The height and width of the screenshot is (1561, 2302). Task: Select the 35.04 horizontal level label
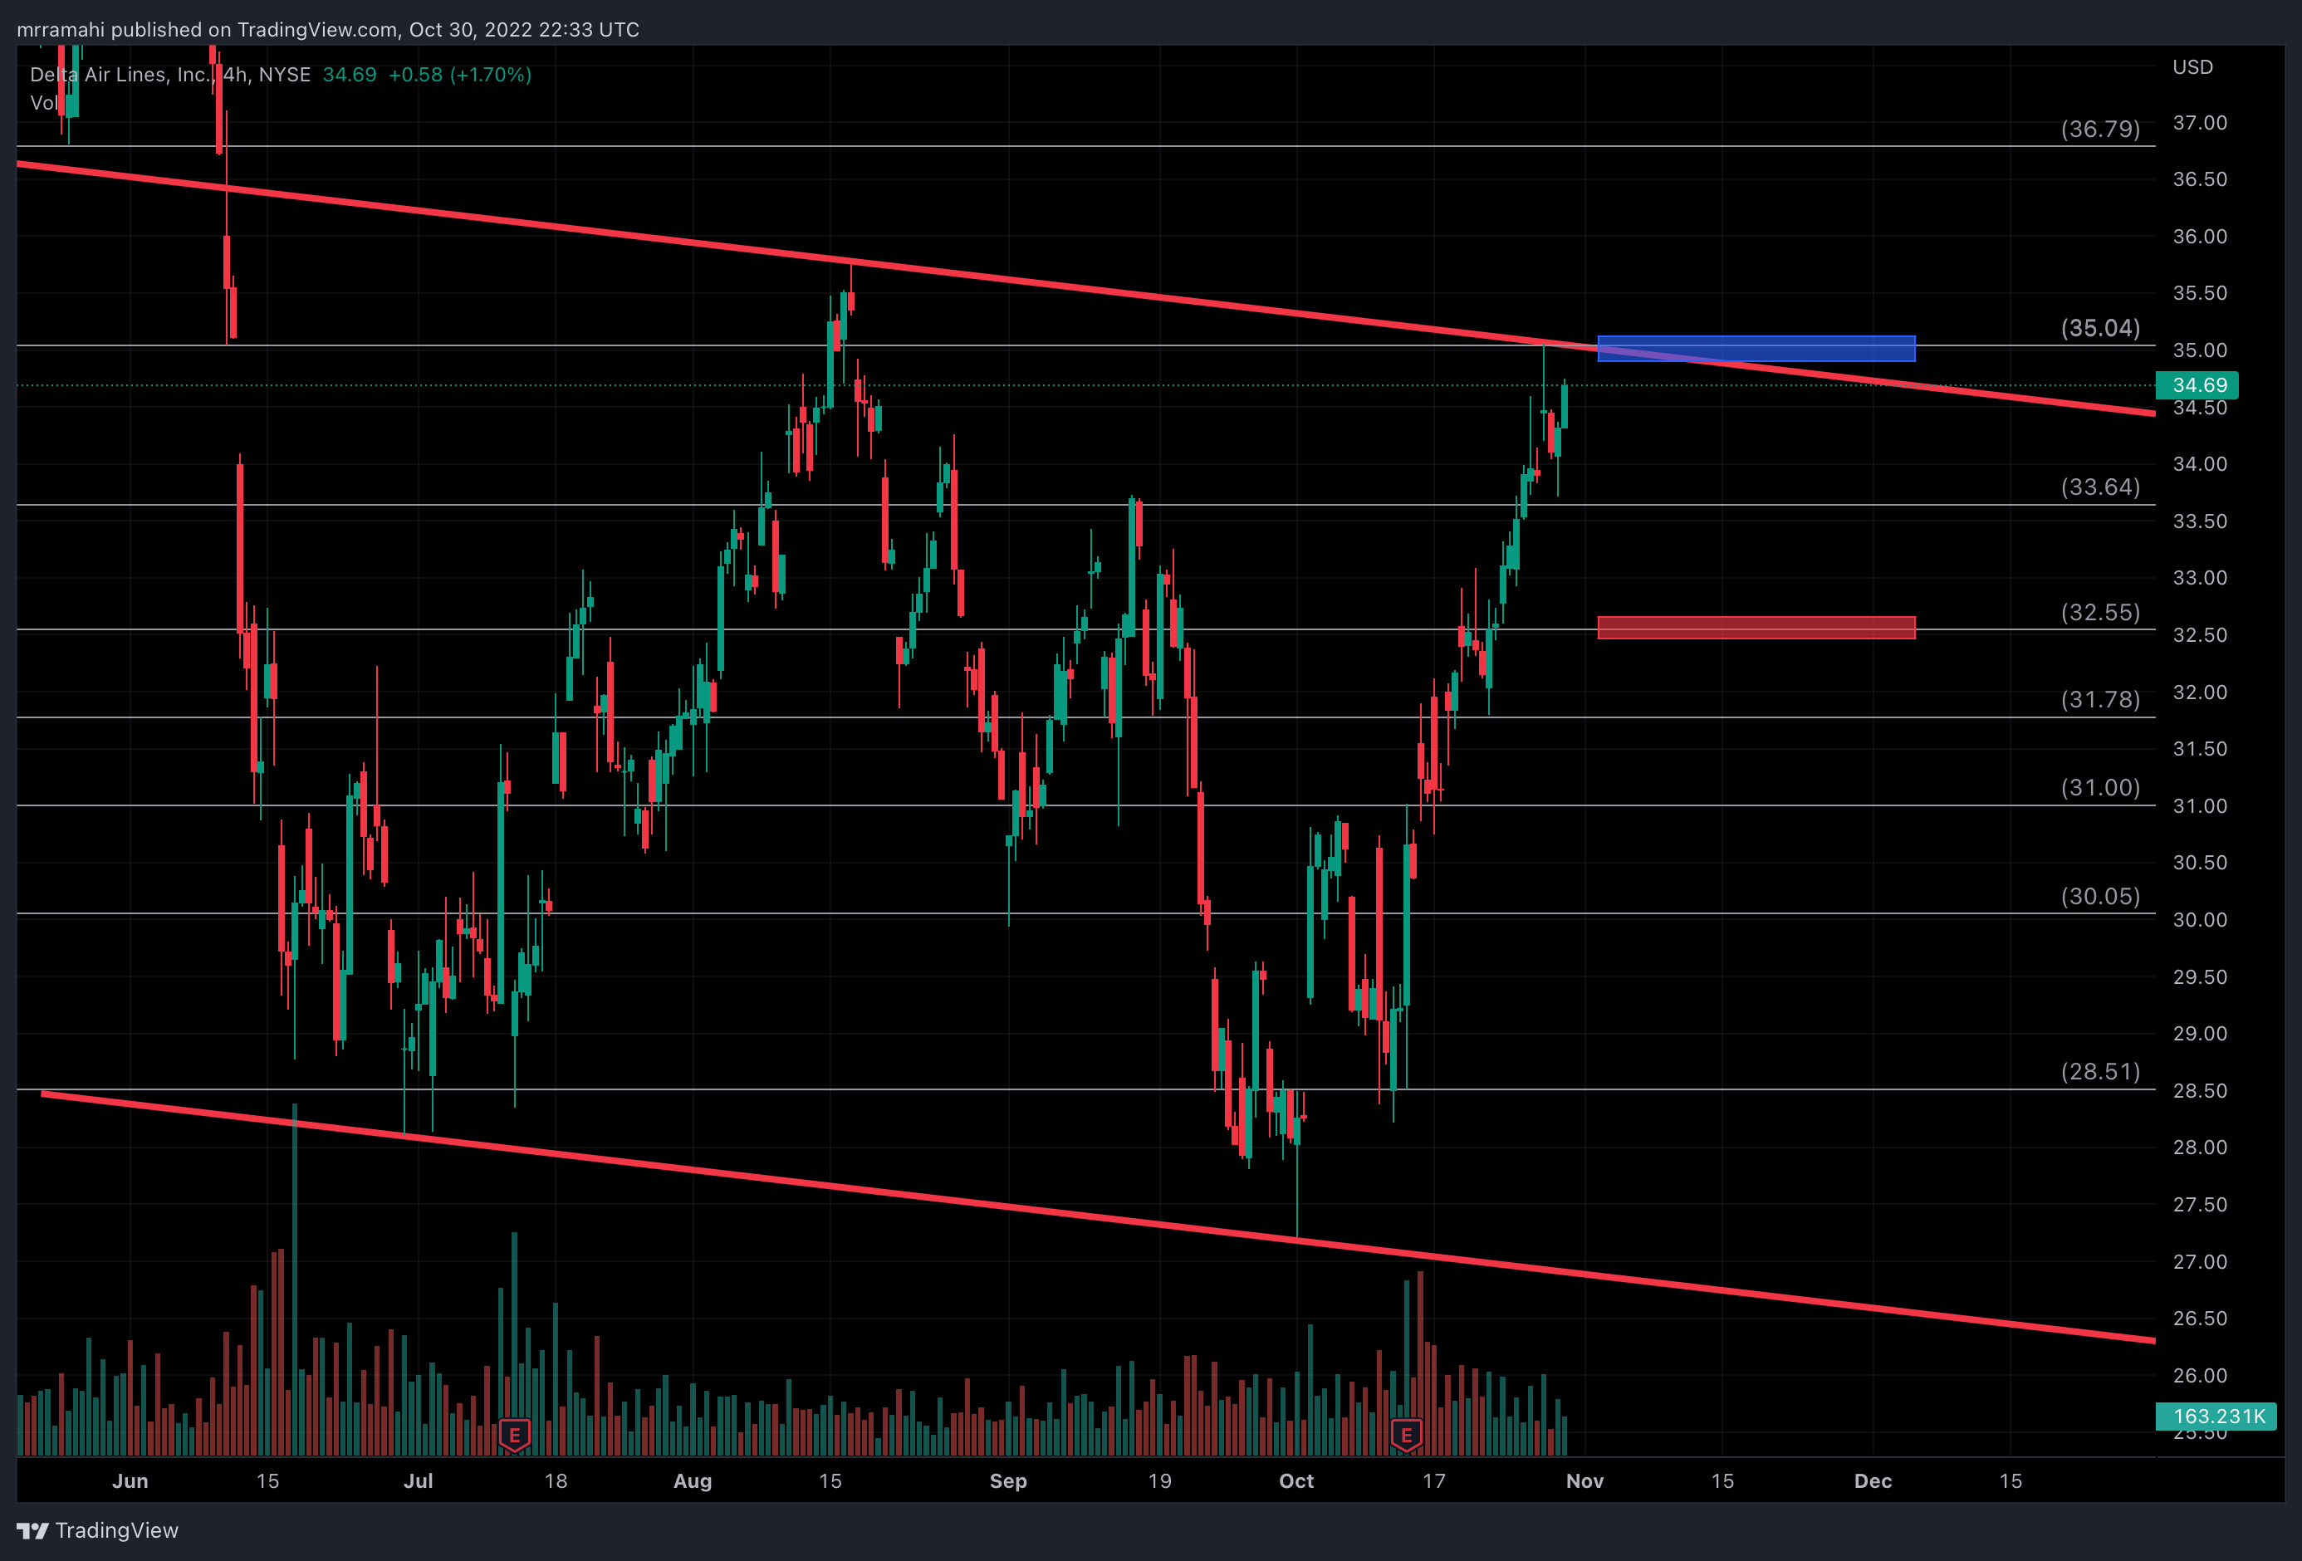click(2100, 328)
